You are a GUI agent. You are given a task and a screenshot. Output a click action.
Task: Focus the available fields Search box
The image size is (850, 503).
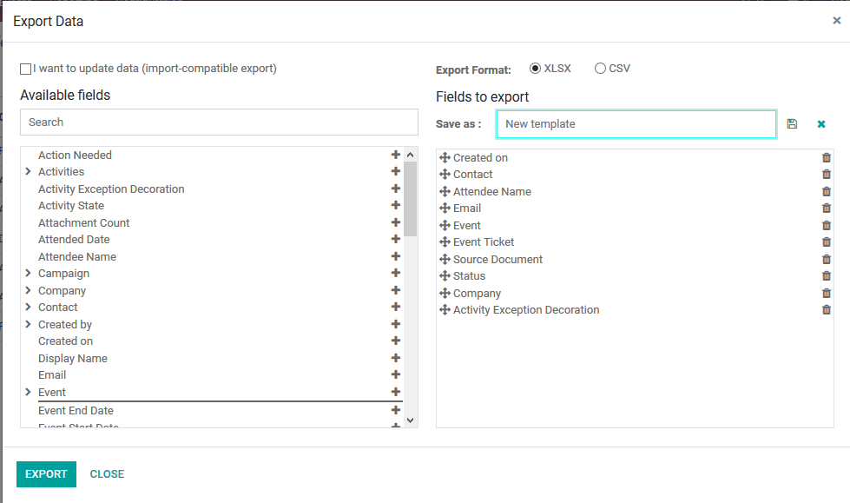coord(219,122)
